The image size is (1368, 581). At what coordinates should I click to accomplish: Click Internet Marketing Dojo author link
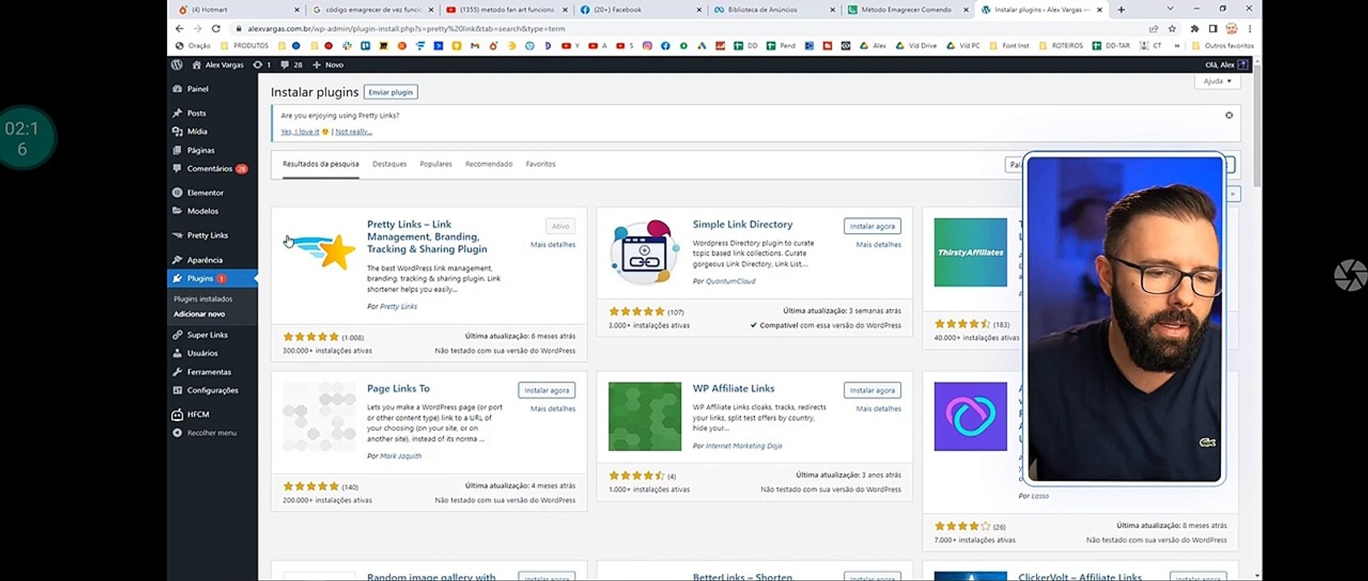(744, 446)
